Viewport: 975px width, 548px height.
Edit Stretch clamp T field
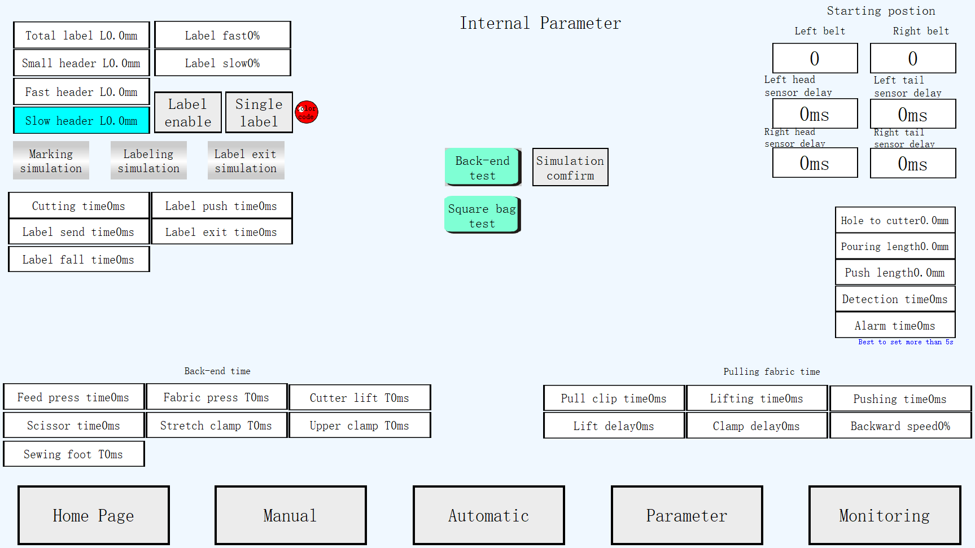217,425
